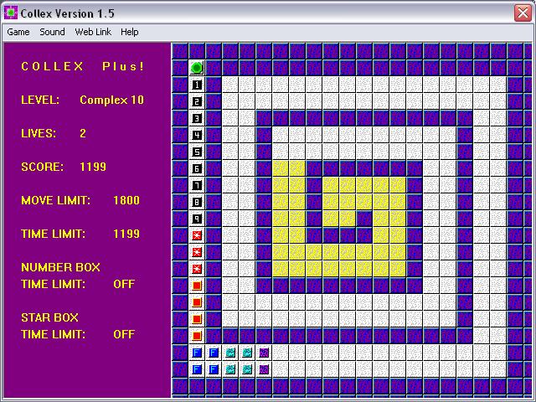Click the 'MOVE LIMIT:' label
The width and height of the screenshot is (536, 402).
pyautogui.click(x=56, y=200)
